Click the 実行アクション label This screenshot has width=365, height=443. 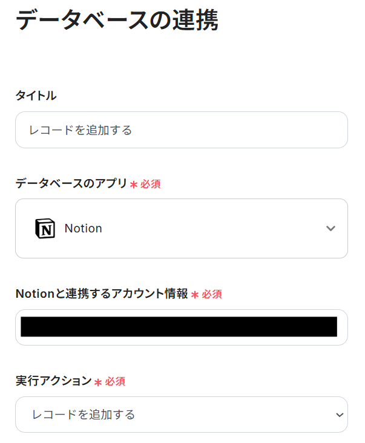point(53,381)
